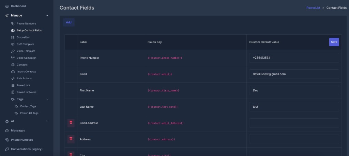Click the {{contact.first_name}} field key
The image size is (349, 156).
coord(163,90)
